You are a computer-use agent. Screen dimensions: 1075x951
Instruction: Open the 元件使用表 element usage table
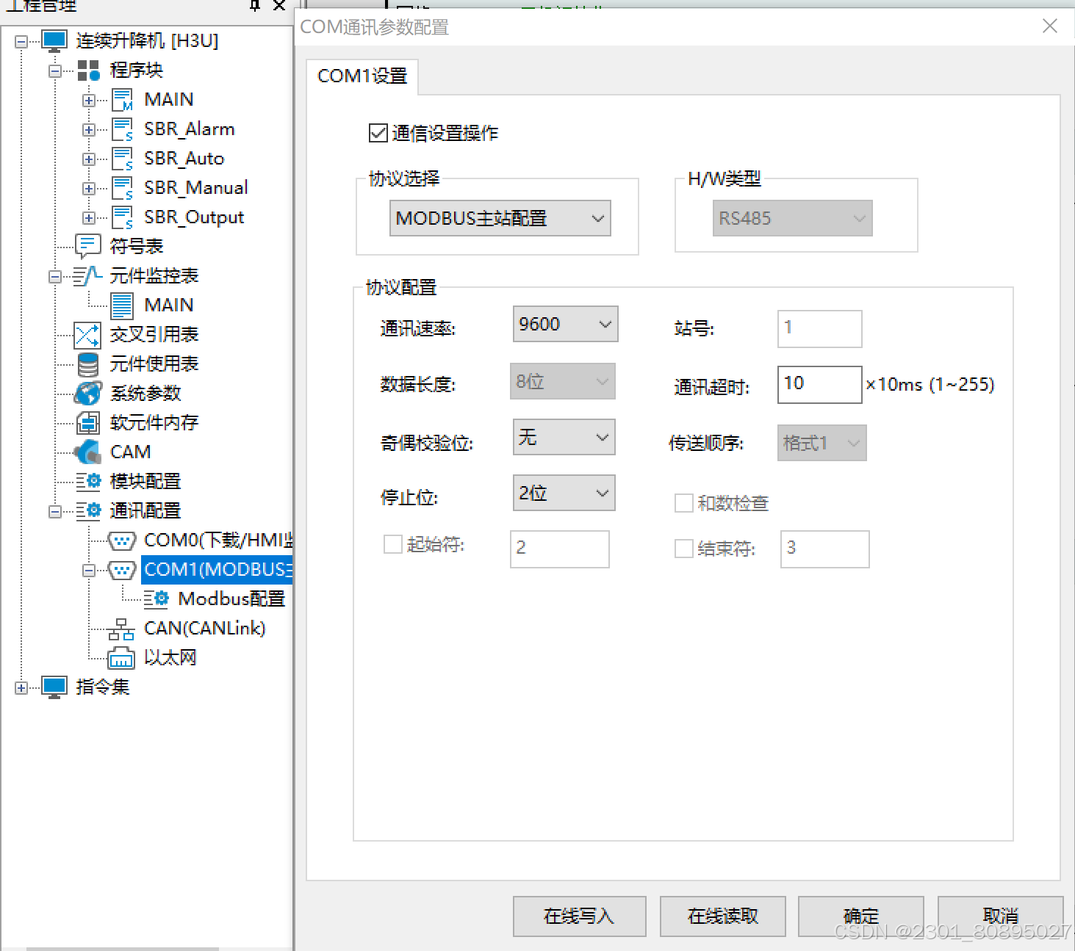pos(153,364)
